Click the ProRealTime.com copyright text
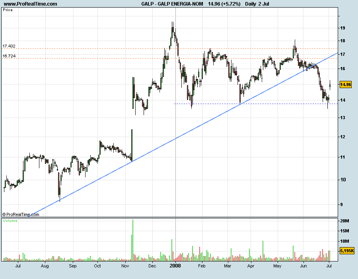Screen dimensions: 358x279 (x=21, y=214)
